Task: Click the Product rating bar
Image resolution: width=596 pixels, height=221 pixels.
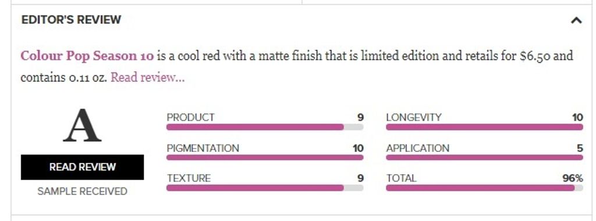Action: tap(265, 127)
